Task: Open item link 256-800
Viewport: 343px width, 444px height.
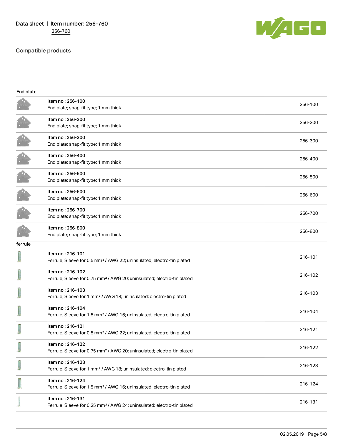Action: point(309,231)
